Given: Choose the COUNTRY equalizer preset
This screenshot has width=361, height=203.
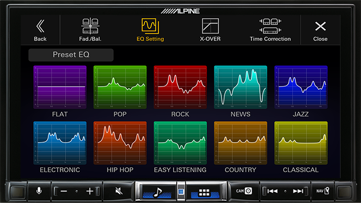Looking at the screenshot, I should 241,143.
